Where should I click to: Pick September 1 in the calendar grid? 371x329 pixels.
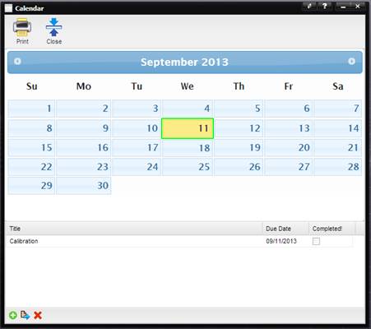click(31, 109)
